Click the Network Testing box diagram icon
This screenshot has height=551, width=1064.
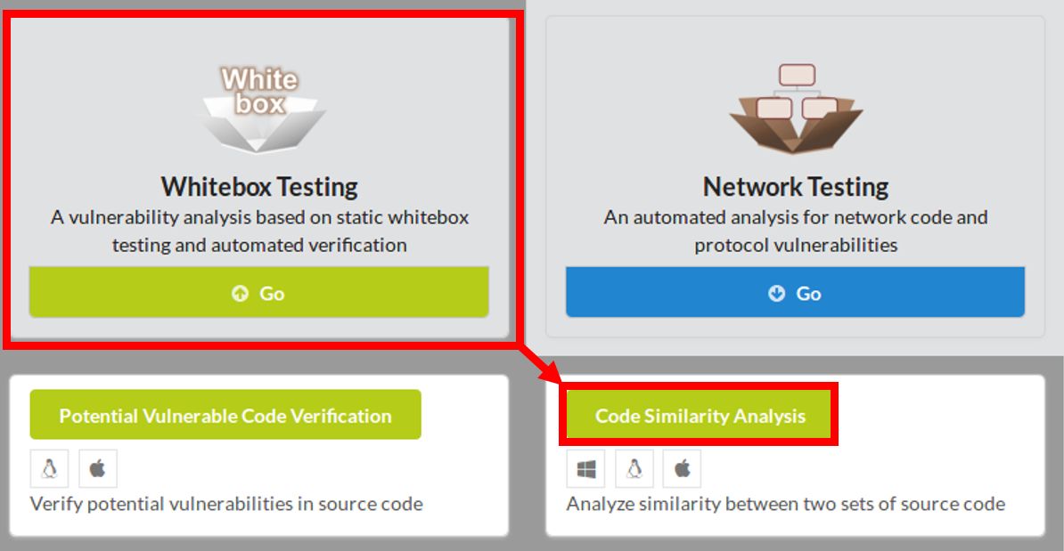(x=796, y=107)
